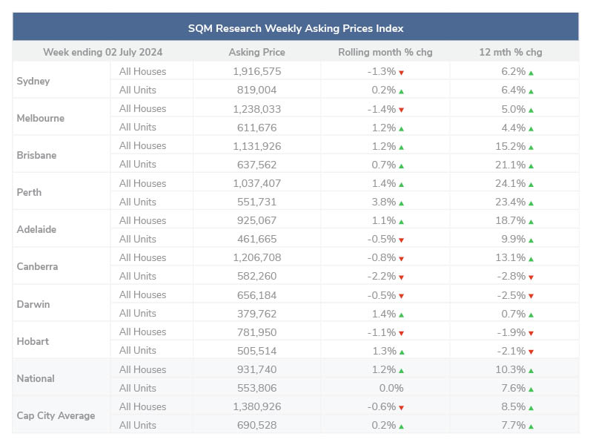Click the red down arrow beside -2.5%
Viewport: 593px width, 445px height.
click(x=531, y=296)
